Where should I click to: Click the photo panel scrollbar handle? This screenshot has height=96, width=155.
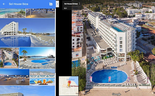[55, 68]
